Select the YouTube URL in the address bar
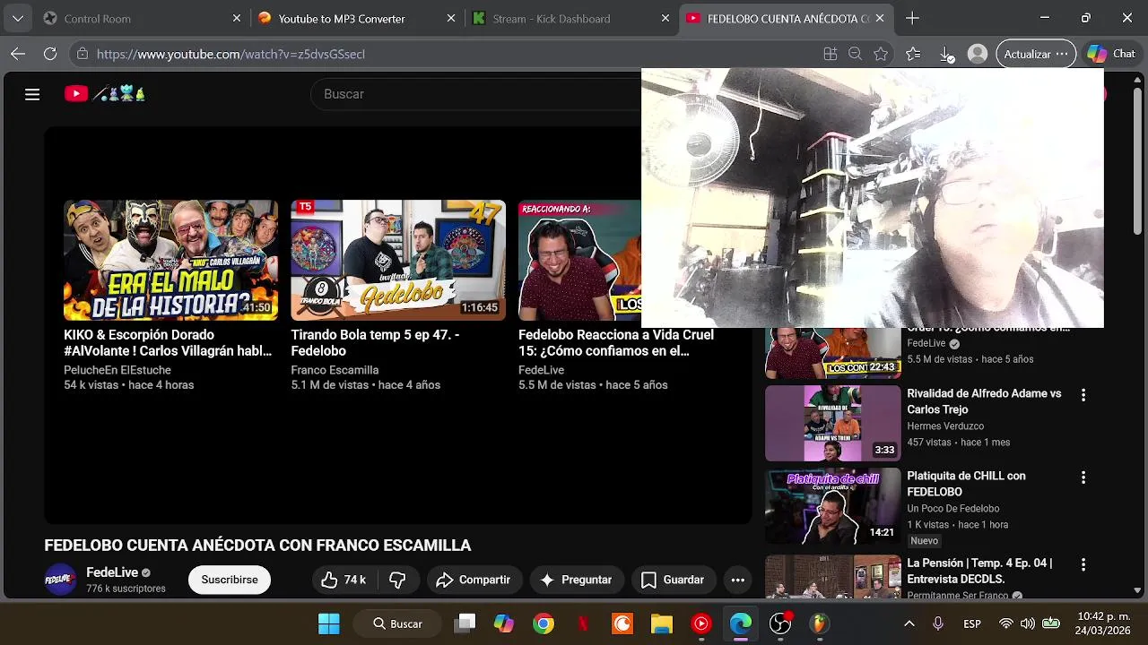This screenshot has width=1148, height=645. click(x=230, y=54)
